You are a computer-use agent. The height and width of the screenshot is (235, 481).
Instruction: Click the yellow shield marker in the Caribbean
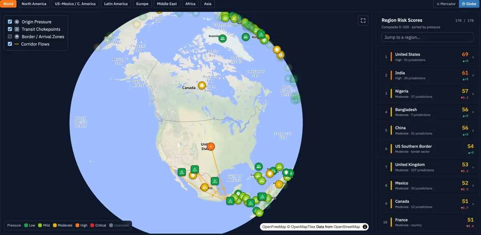pyautogui.click(x=270, y=174)
